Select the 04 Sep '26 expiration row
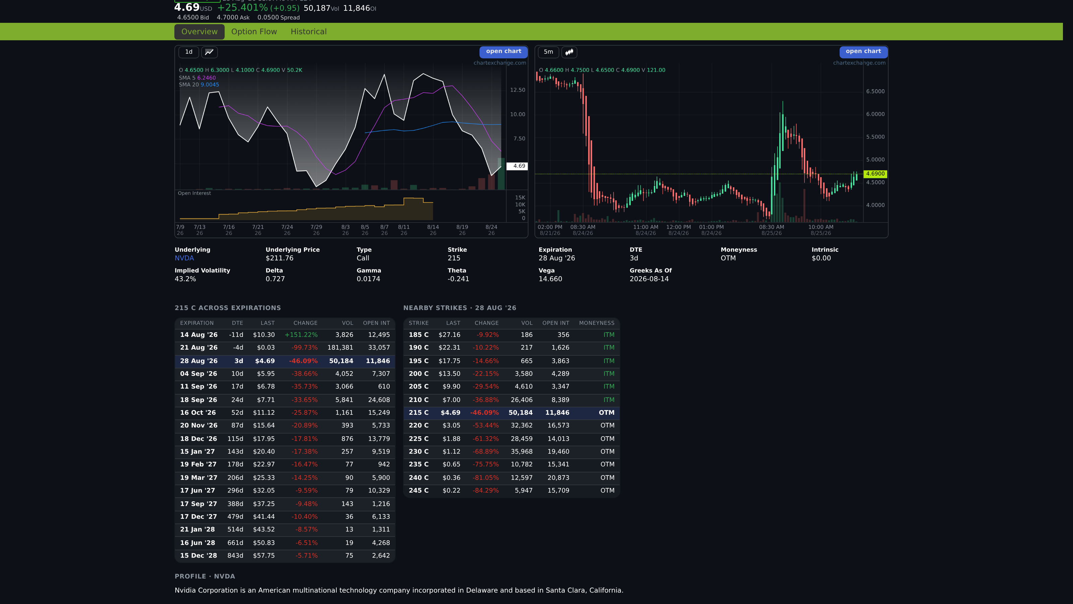 285,374
